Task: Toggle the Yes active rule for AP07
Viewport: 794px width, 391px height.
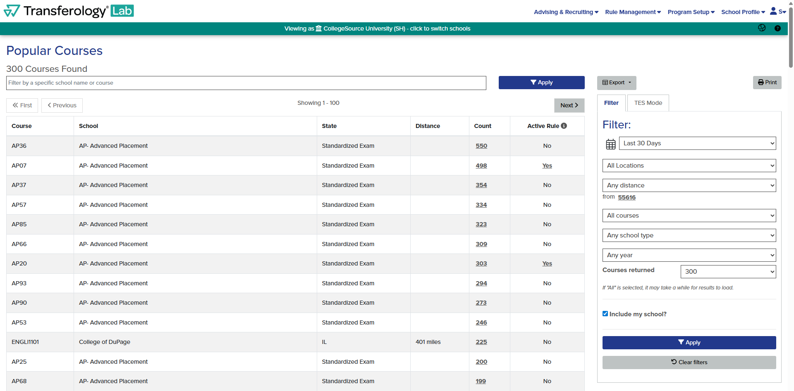Action: click(547, 165)
